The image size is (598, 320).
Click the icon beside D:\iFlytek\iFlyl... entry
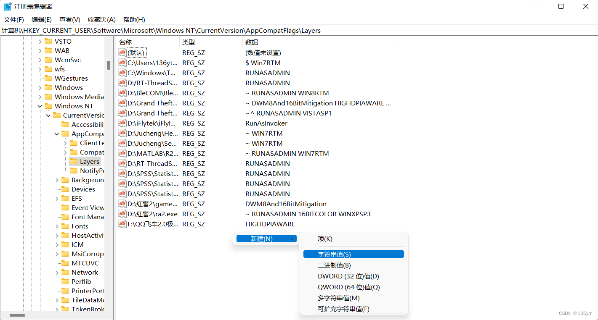(122, 123)
